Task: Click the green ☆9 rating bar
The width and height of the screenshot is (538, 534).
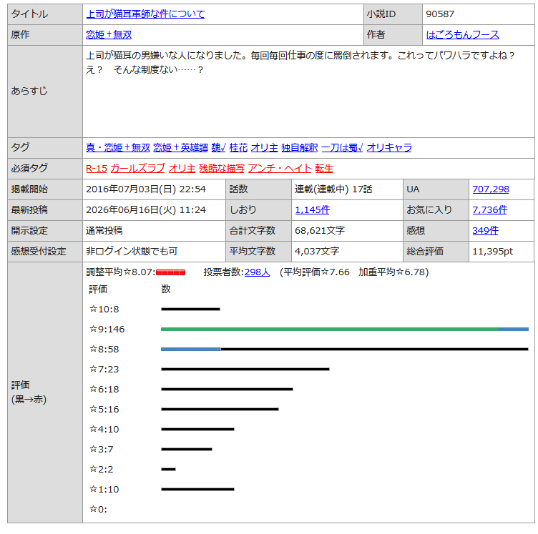Action: [330, 329]
